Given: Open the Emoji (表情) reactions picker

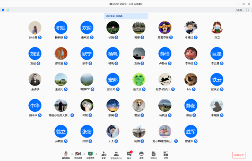Looking at the screenshot, I should click(x=141, y=154).
